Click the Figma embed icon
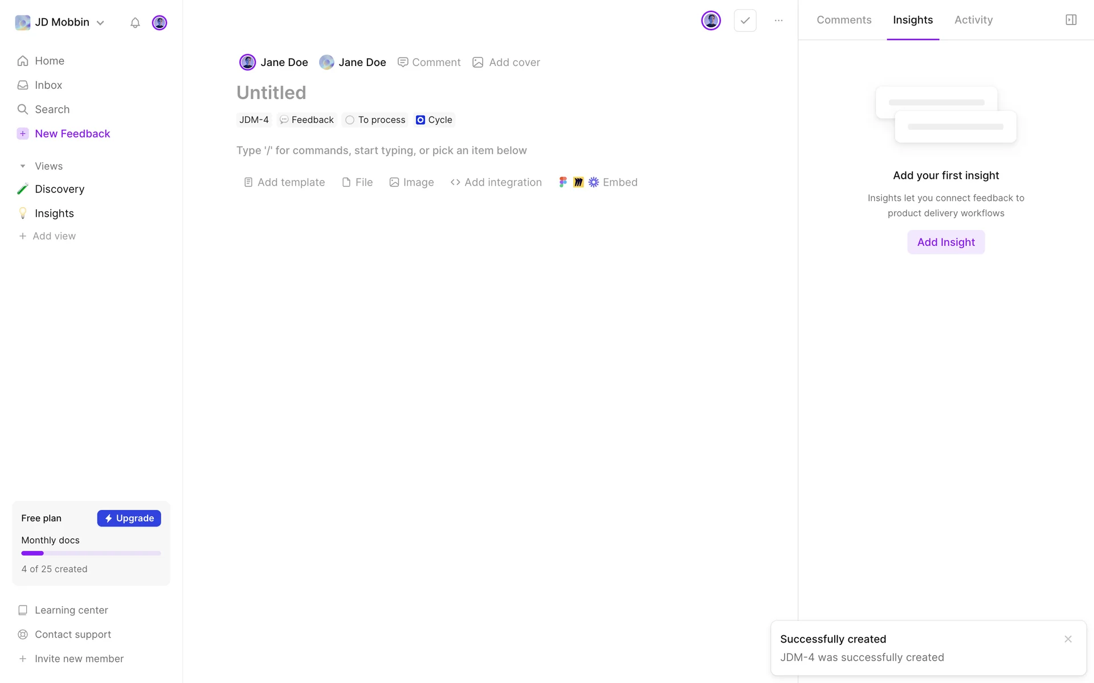1094x683 pixels. click(563, 182)
